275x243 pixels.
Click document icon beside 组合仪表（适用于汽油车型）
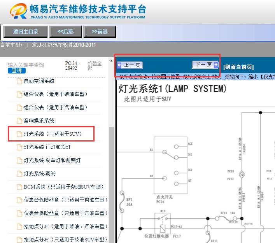click(x=19, y=108)
